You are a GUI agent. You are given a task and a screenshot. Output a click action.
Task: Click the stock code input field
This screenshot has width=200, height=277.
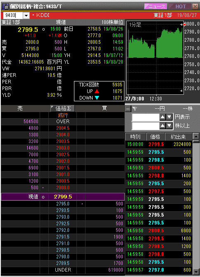click(13, 16)
